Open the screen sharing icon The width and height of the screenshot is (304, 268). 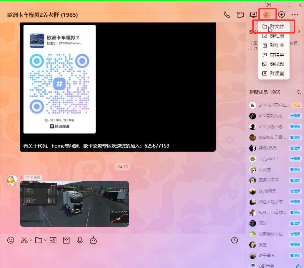254,15
